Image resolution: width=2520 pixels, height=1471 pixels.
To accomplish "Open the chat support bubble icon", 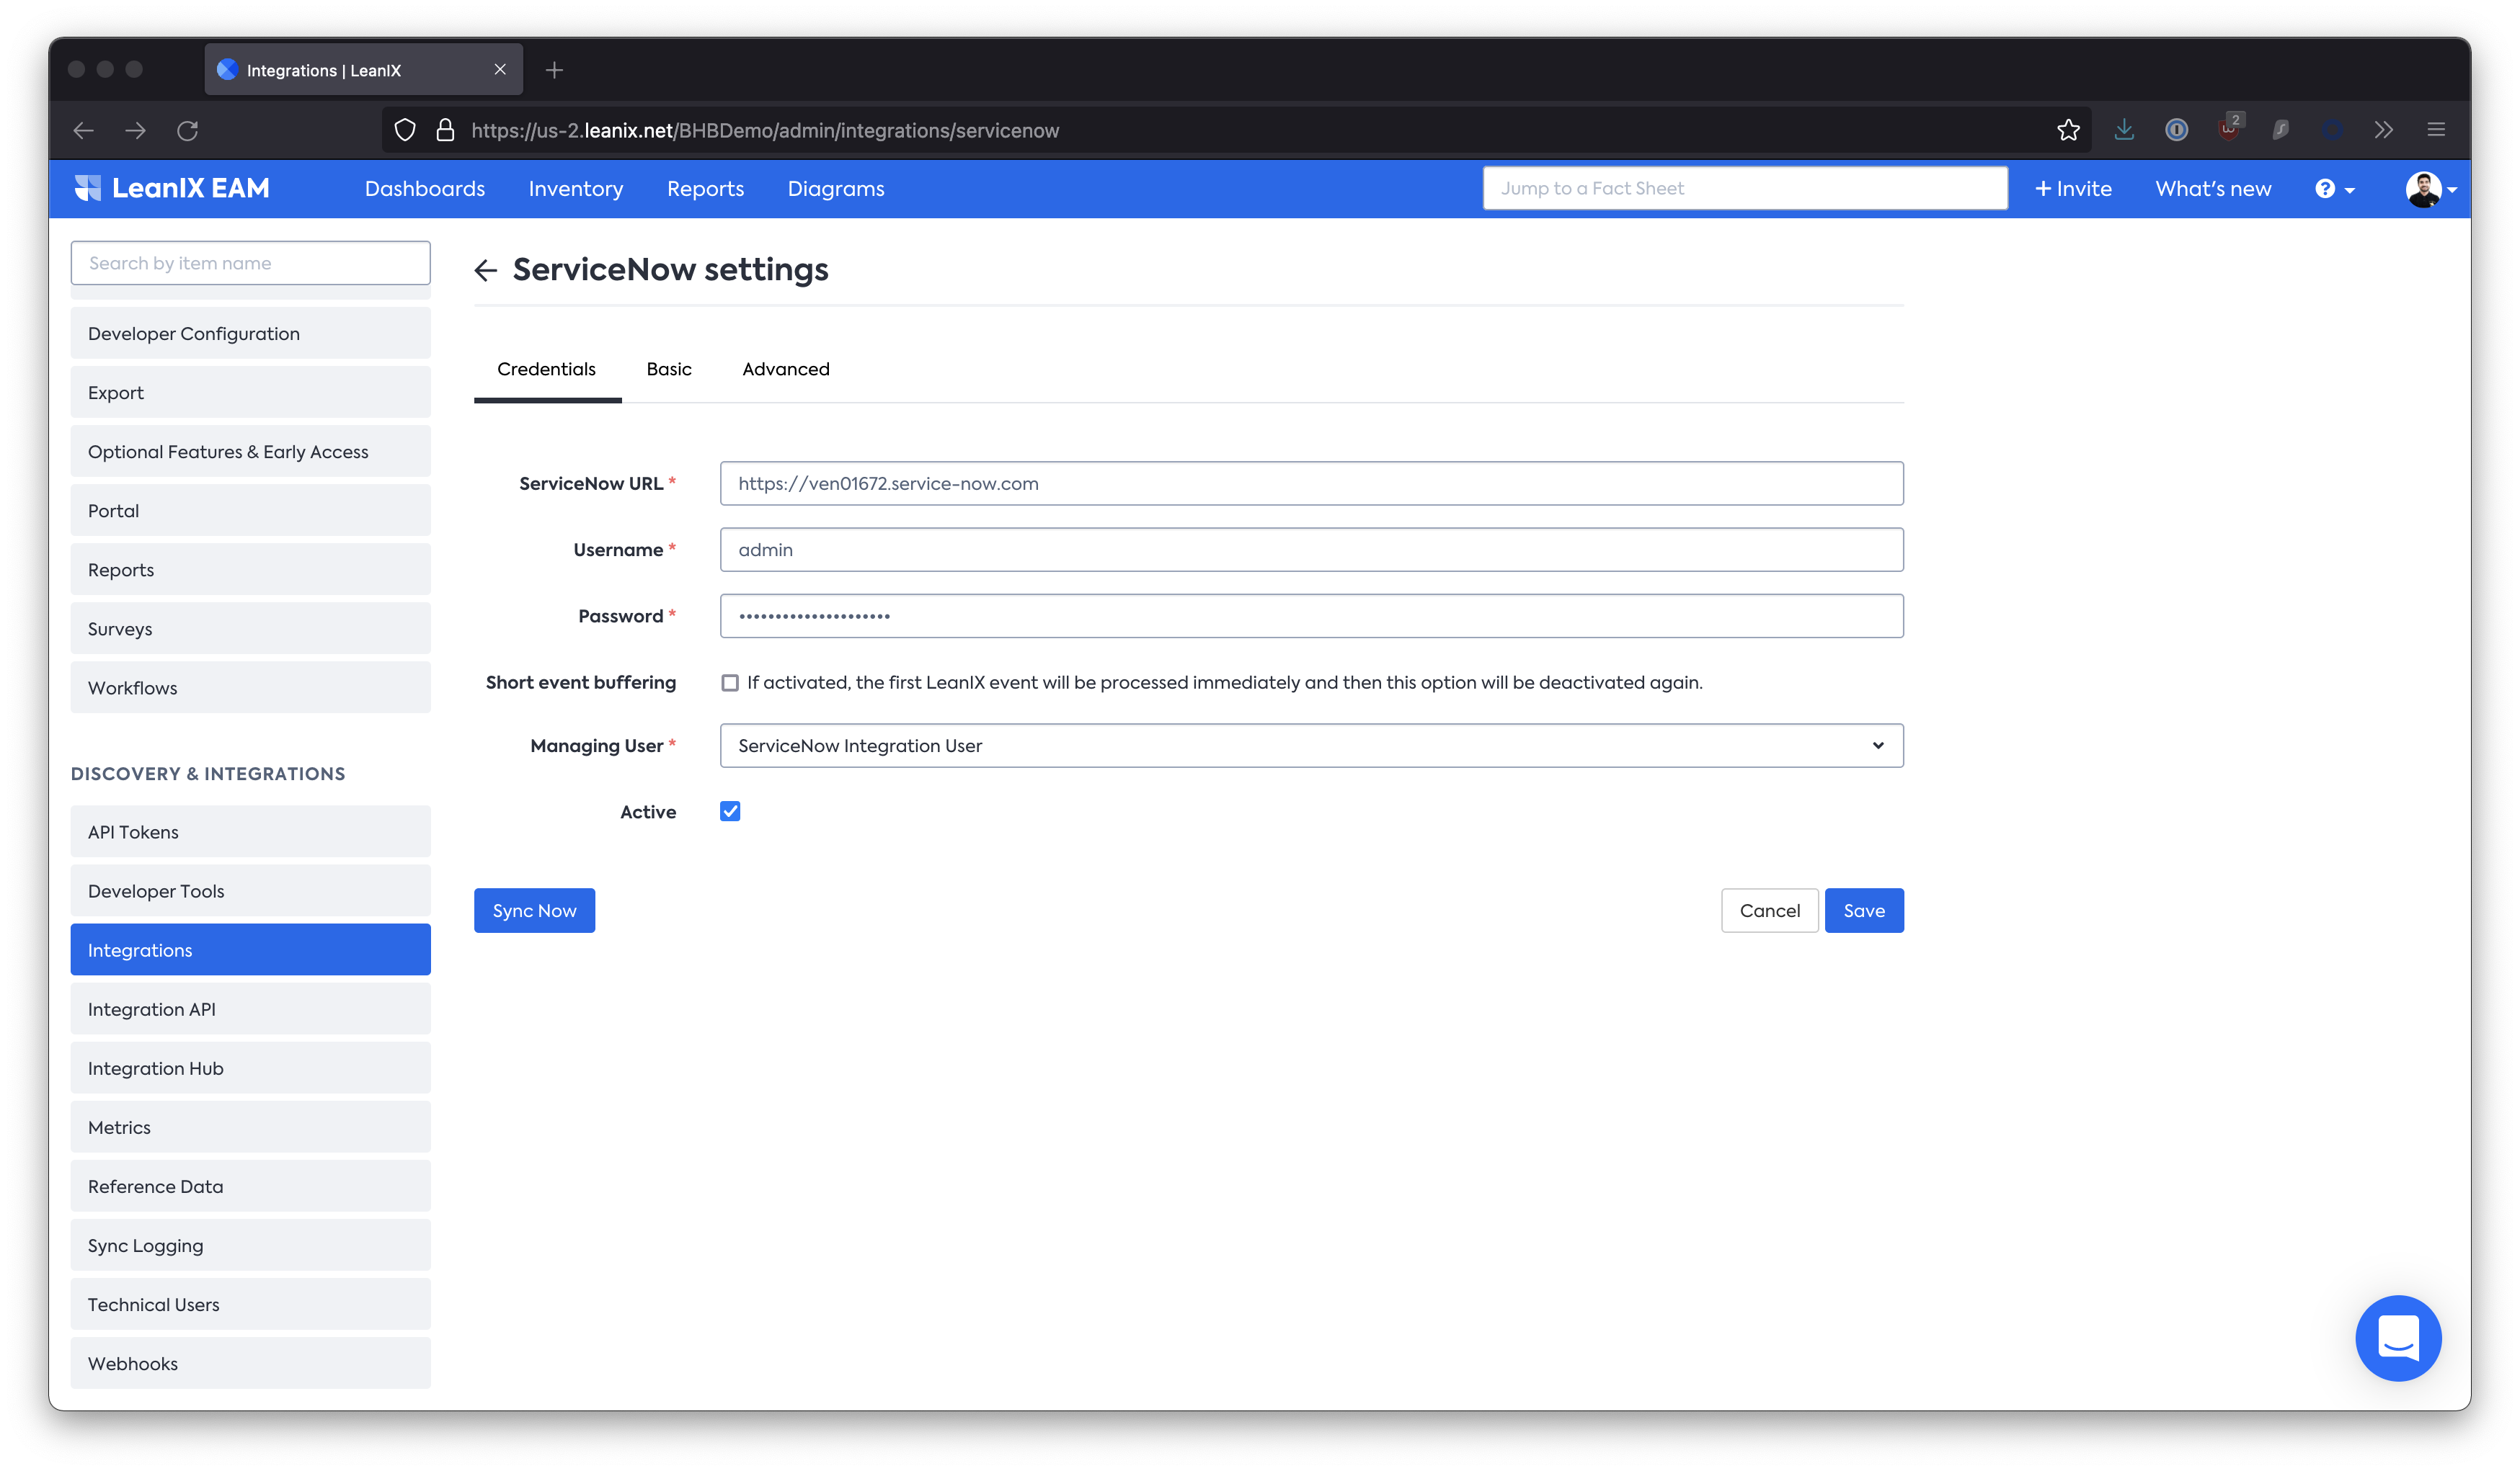I will click(x=2397, y=1338).
